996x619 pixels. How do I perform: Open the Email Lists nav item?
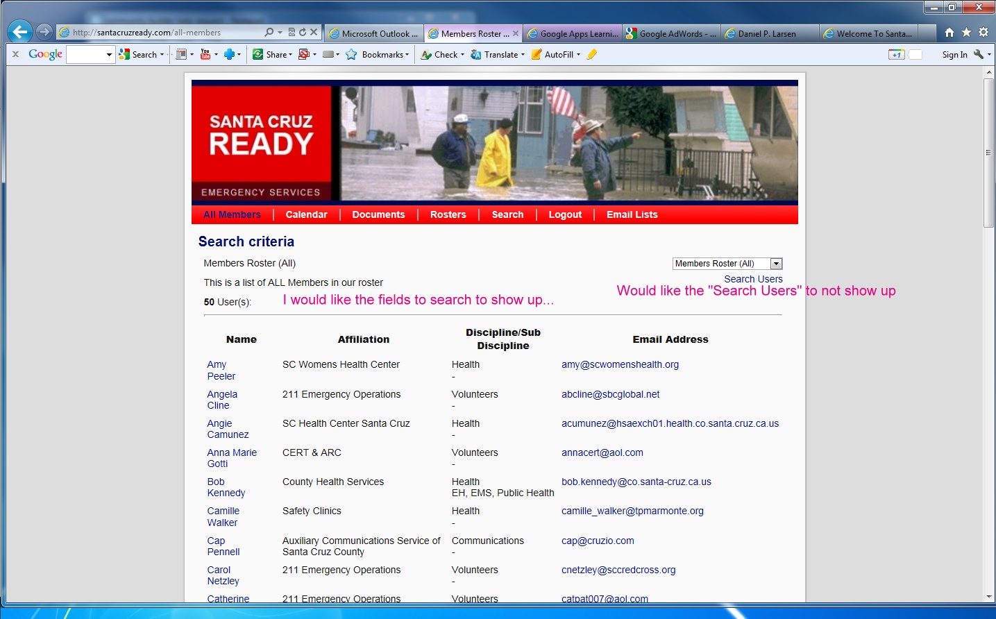632,214
